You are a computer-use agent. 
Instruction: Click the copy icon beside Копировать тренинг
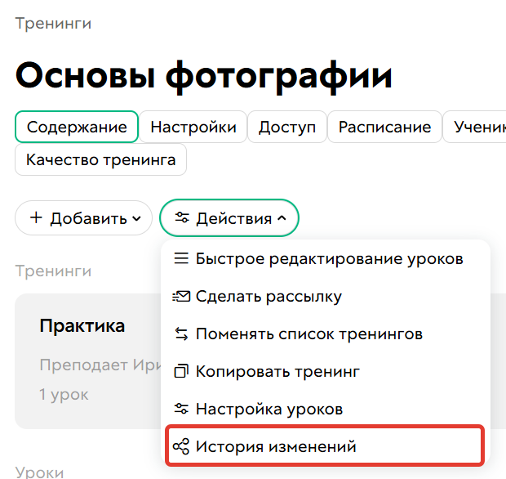tap(181, 371)
